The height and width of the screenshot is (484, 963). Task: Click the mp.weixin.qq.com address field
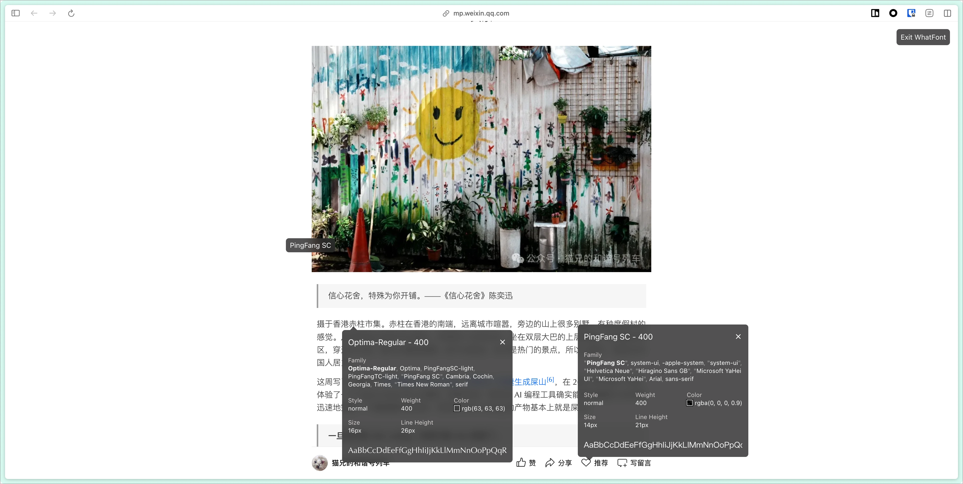point(481,14)
